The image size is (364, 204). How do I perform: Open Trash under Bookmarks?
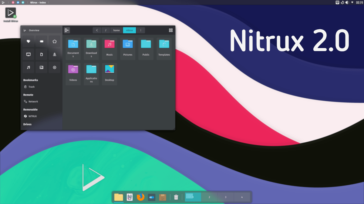pos(42,87)
